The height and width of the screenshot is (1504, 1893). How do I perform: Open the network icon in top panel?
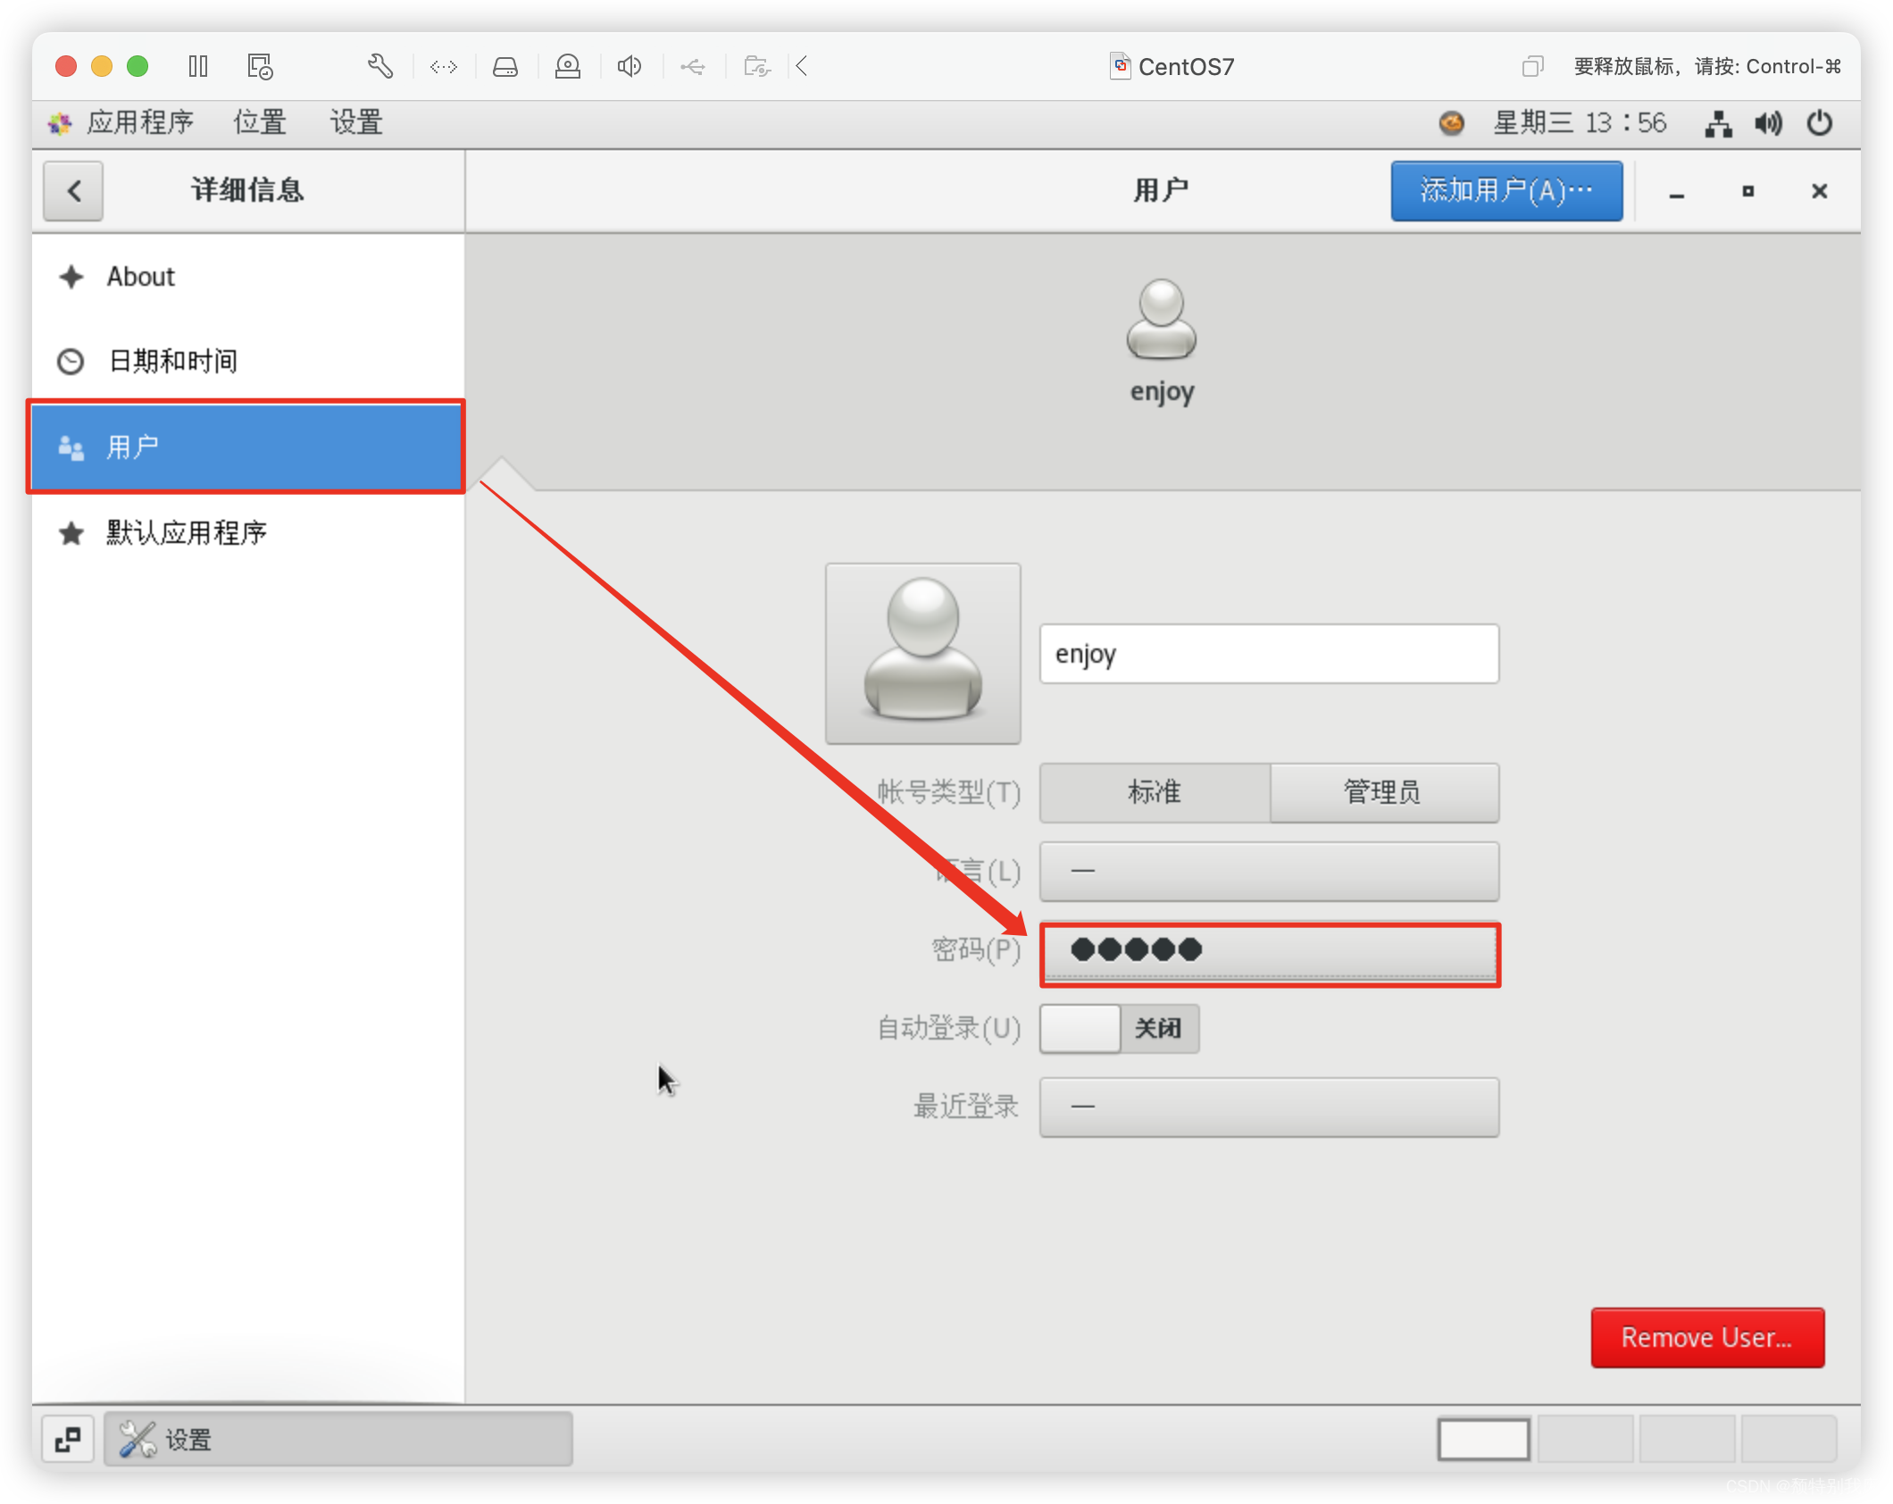[x=1718, y=123]
